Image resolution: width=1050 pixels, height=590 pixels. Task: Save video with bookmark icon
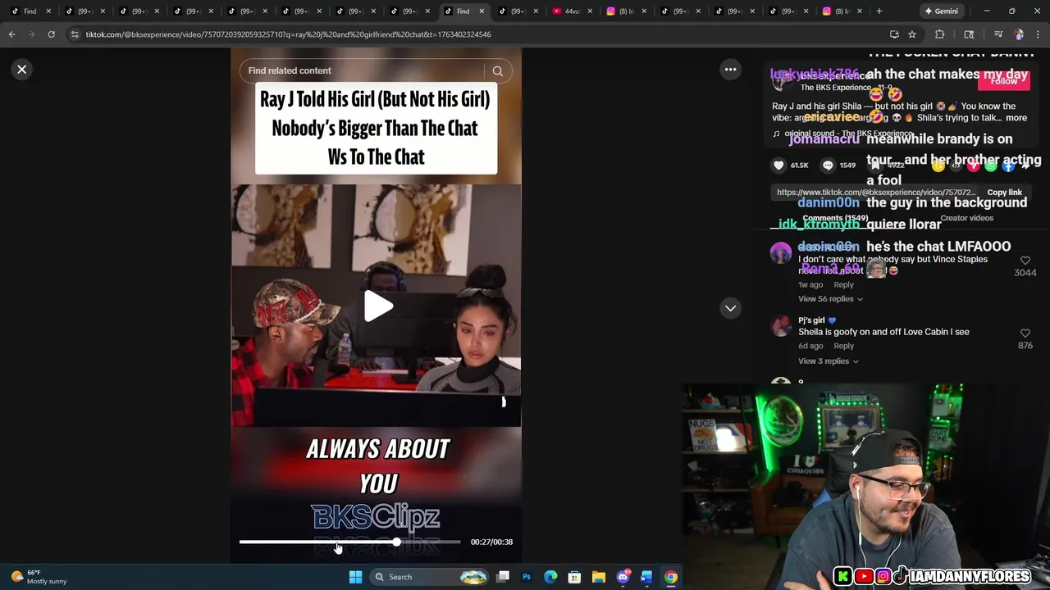click(x=876, y=165)
